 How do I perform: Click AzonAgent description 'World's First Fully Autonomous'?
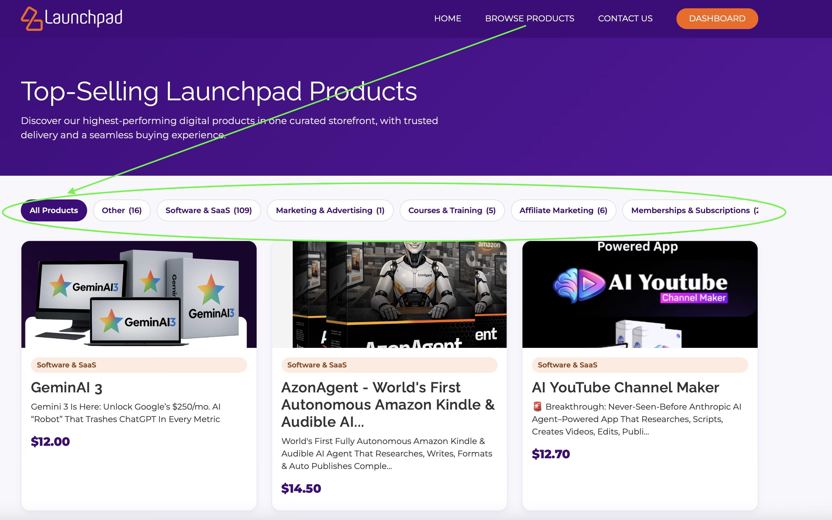(x=387, y=454)
